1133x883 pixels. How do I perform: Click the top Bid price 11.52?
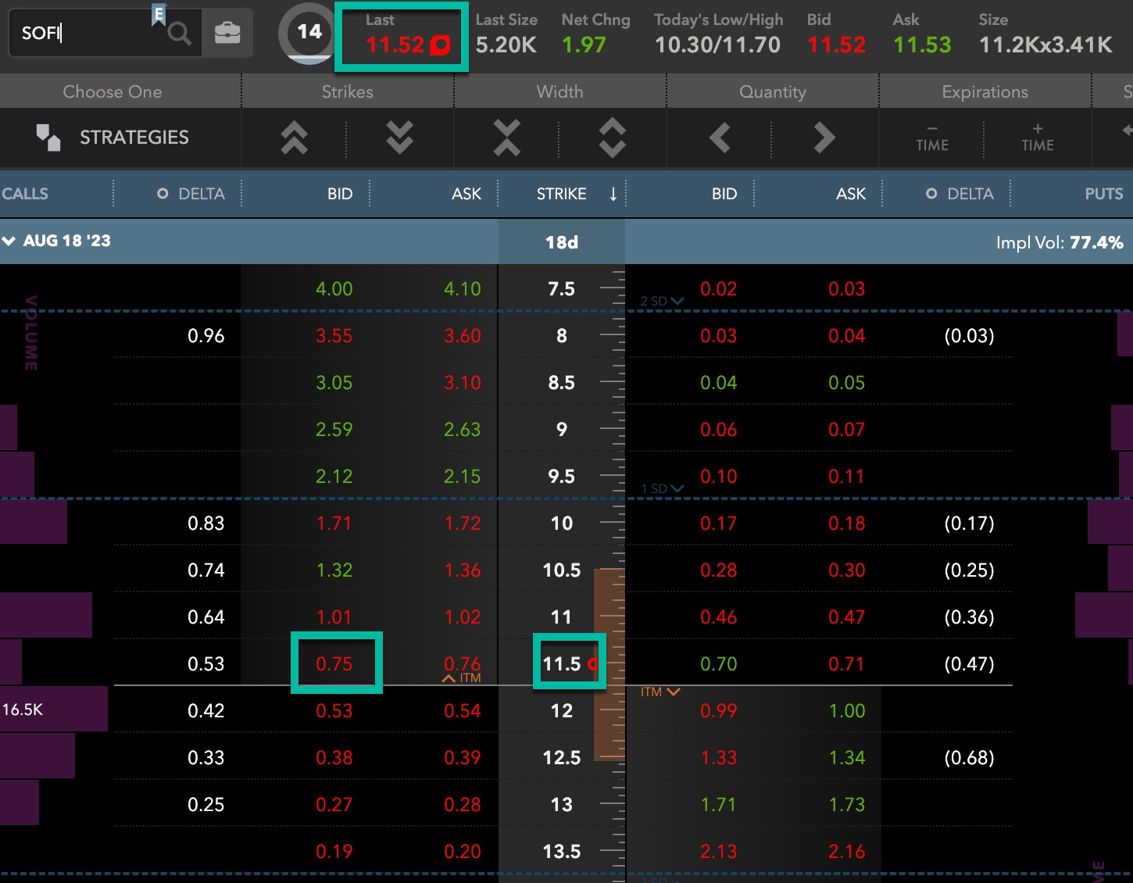pos(836,45)
